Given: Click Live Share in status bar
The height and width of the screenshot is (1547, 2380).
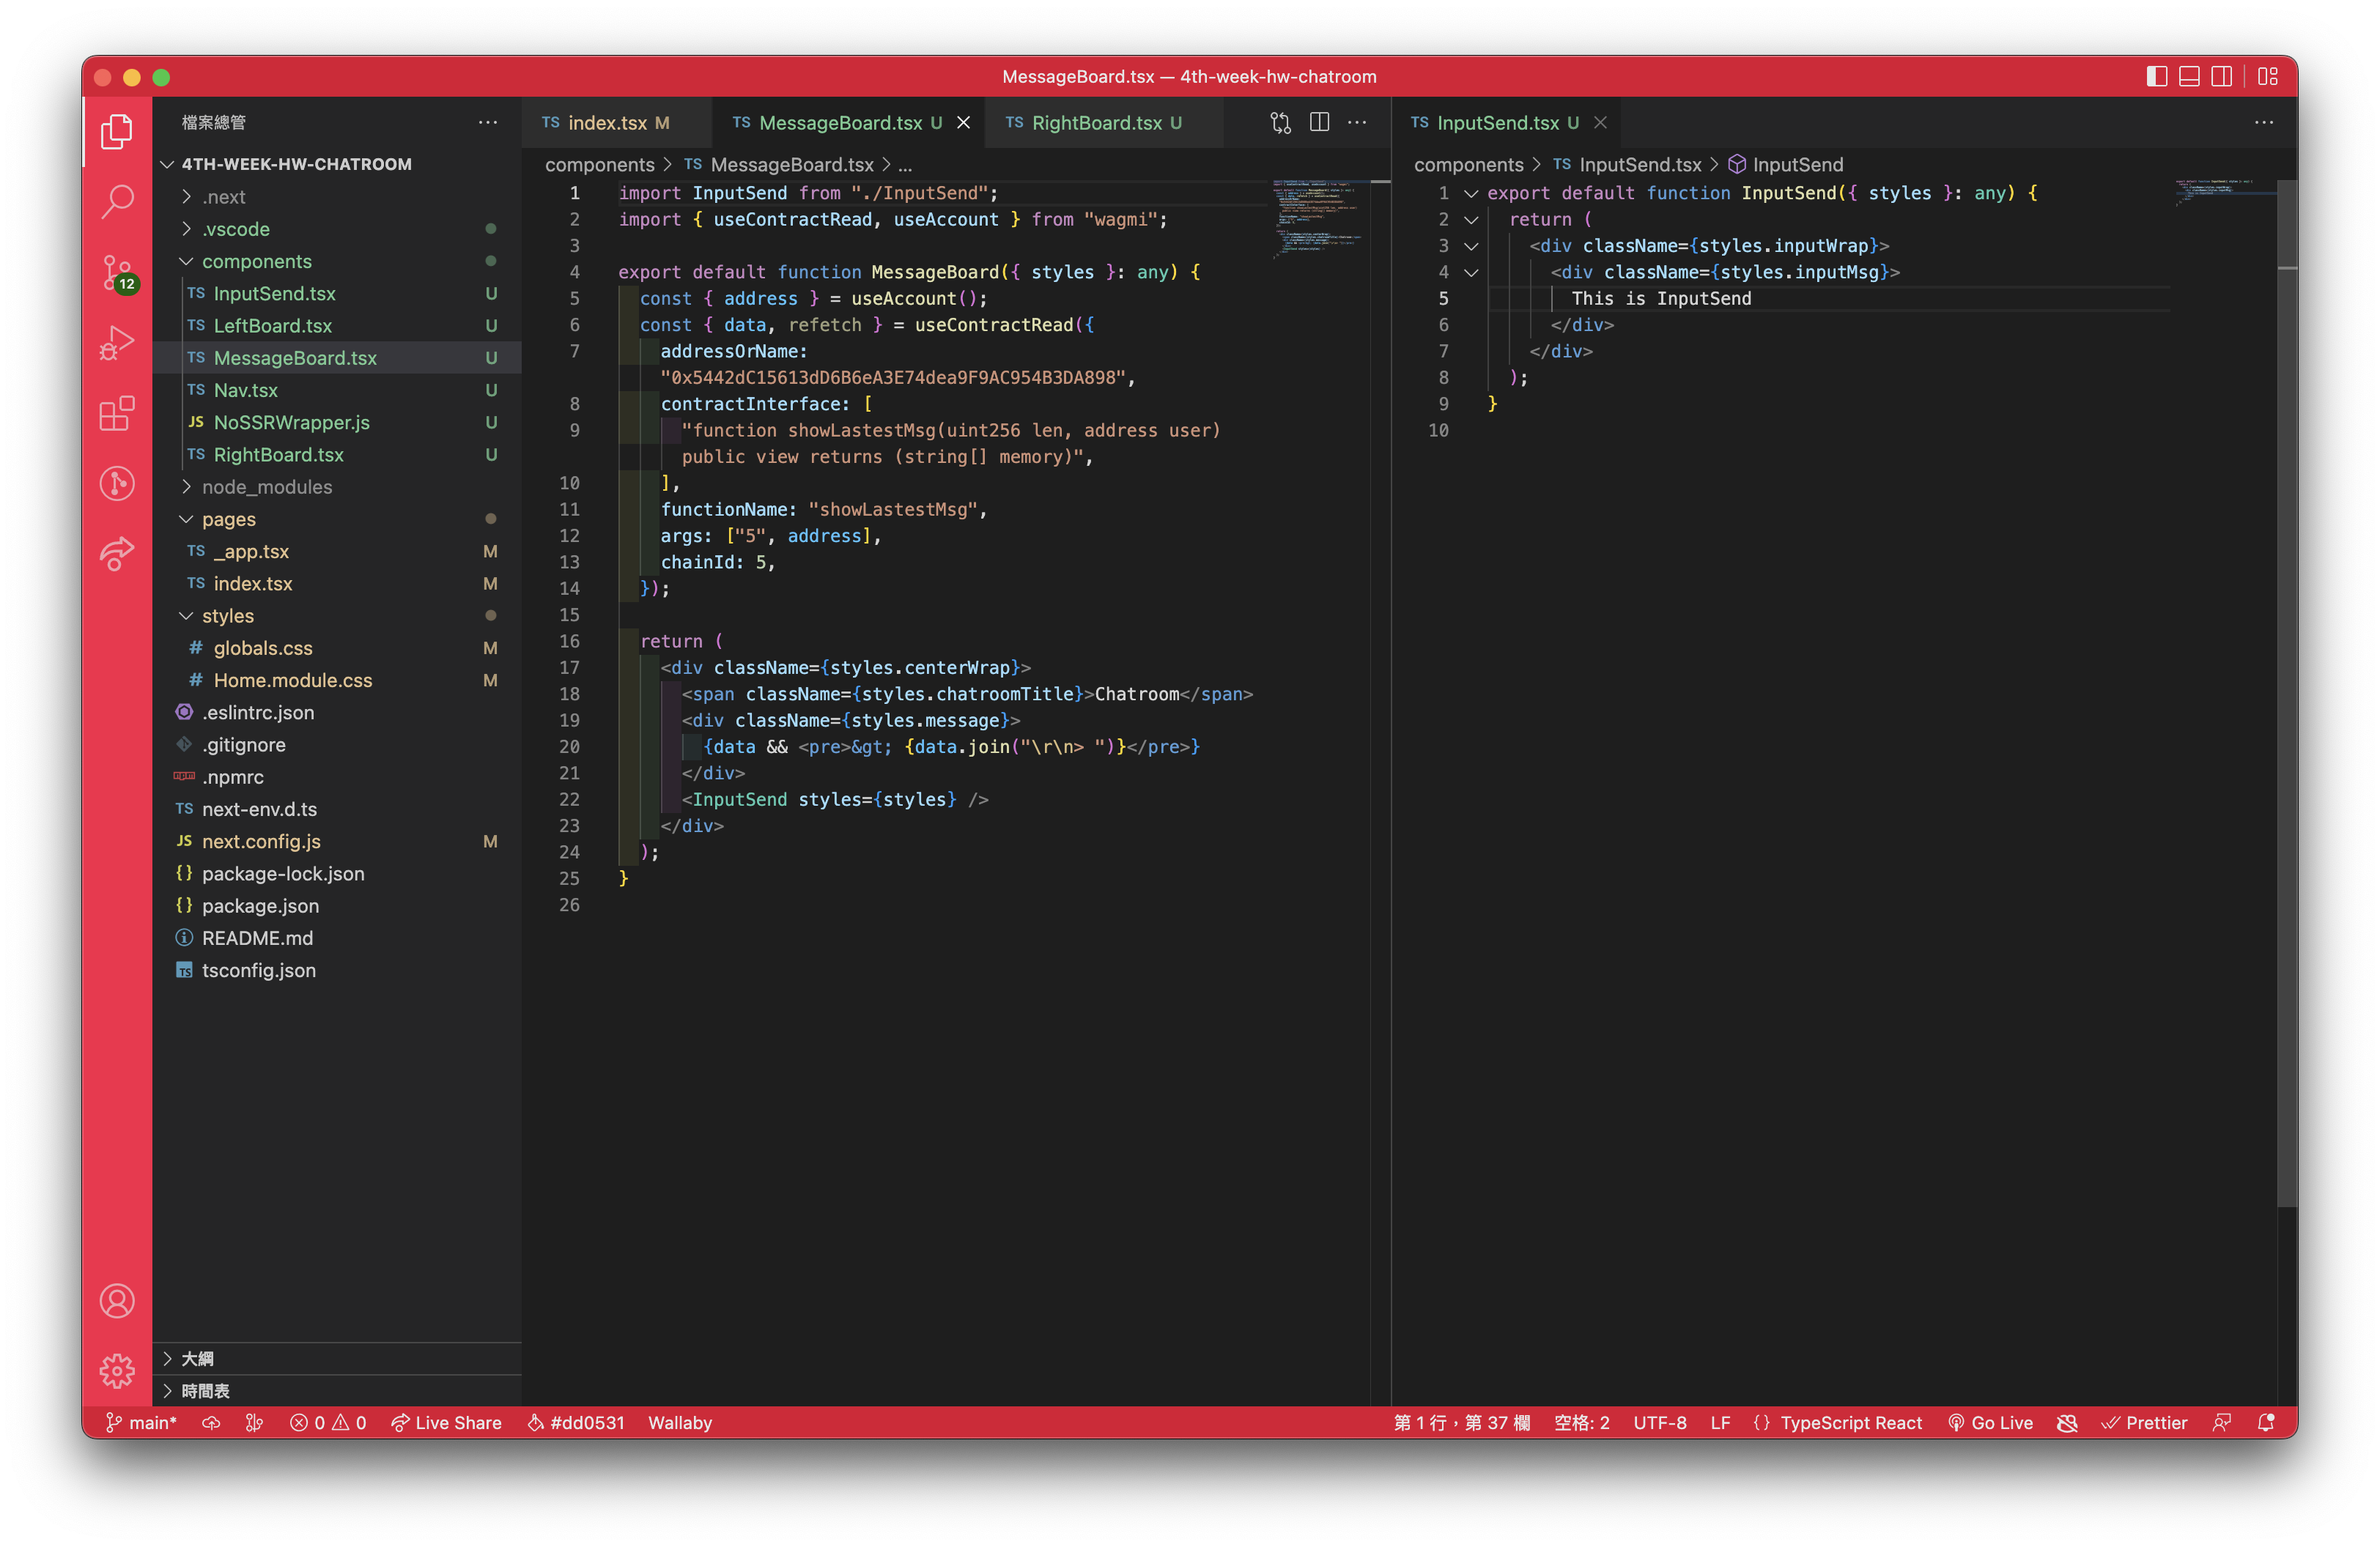Looking at the screenshot, I should tap(446, 1422).
